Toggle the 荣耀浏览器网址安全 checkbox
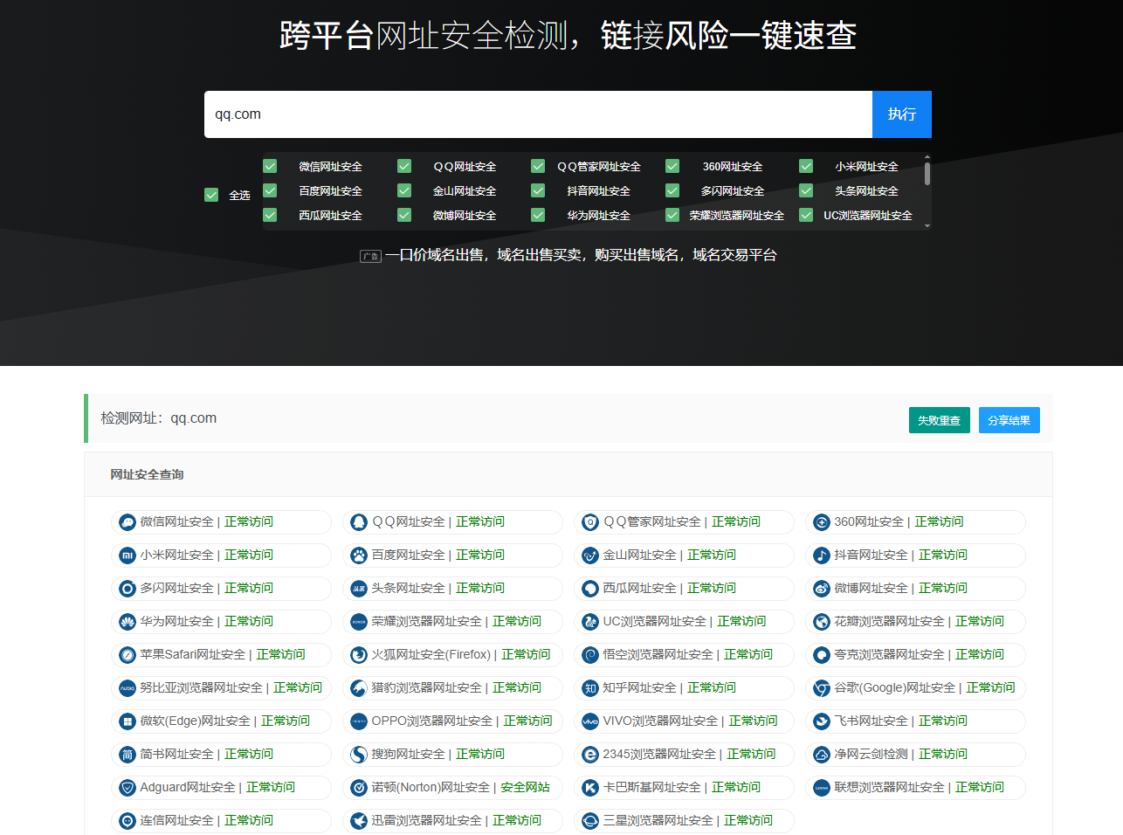Image resolution: width=1123 pixels, height=835 pixels. click(672, 215)
